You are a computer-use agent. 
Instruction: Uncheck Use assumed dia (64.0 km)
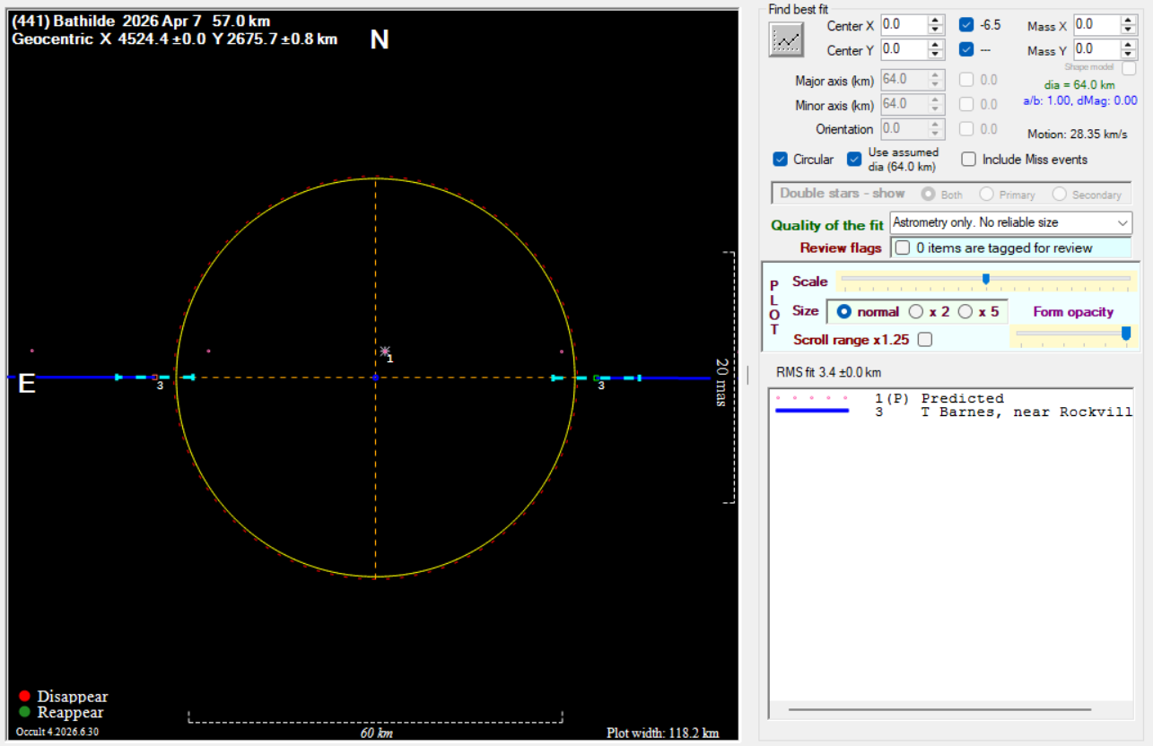[x=854, y=160]
